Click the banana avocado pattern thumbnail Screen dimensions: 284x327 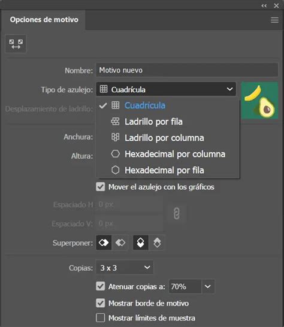coord(259,100)
